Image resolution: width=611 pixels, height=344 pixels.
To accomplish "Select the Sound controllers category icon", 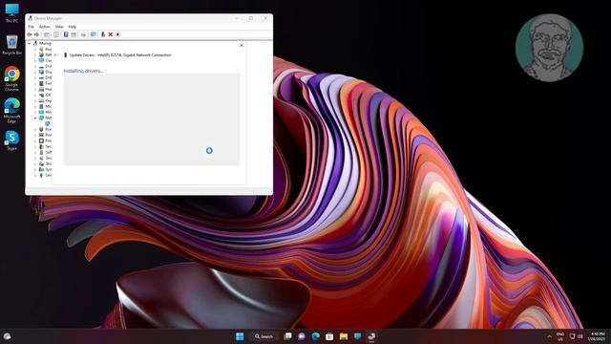I will click(41, 158).
